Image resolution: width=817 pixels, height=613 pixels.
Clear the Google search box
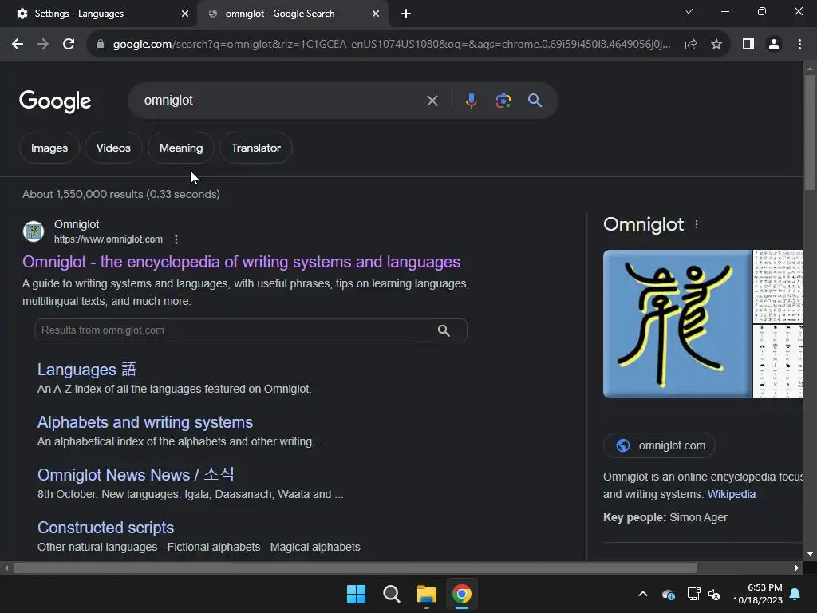tap(432, 101)
